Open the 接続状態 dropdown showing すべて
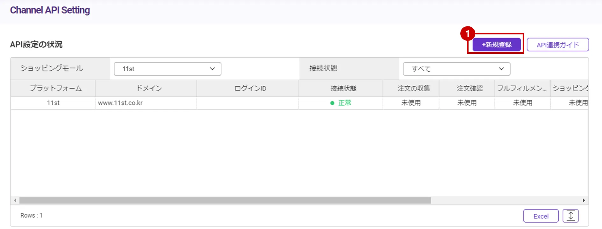The width and height of the screenshot is (602, 229). click(x=456, y=69)
